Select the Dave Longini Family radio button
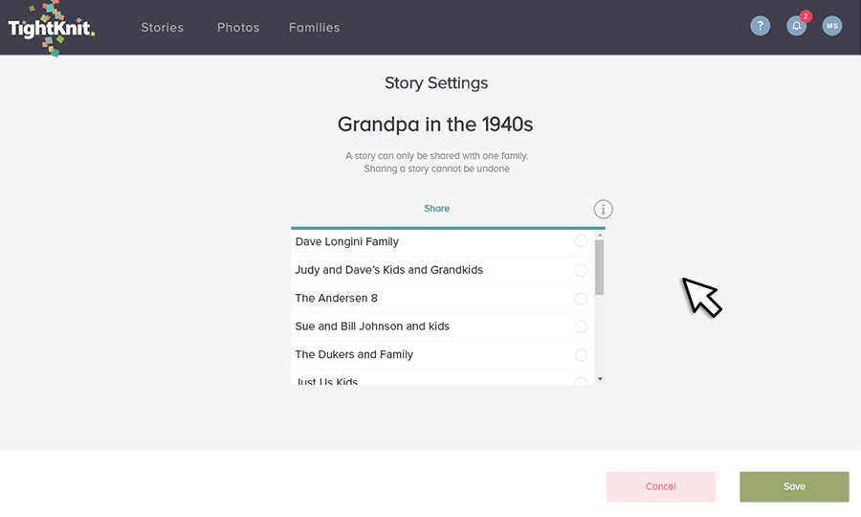This screenshot has height=517, width=861. click(581, 241)
